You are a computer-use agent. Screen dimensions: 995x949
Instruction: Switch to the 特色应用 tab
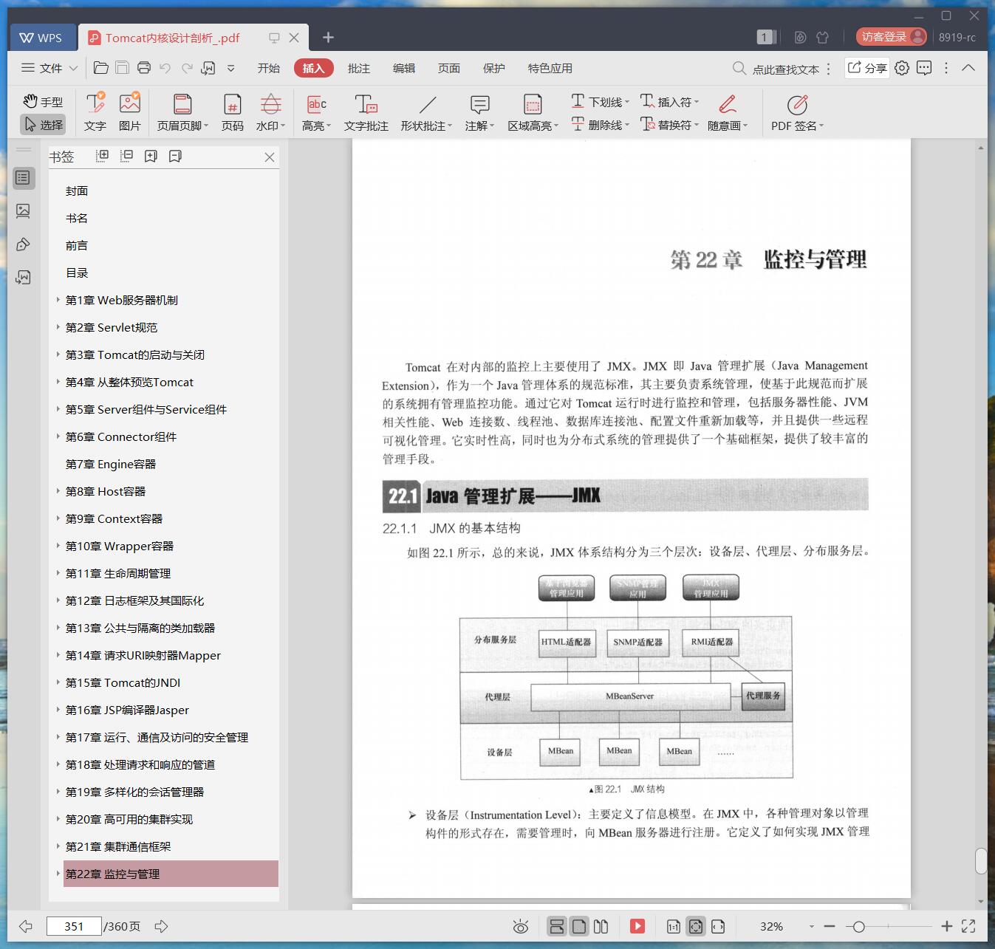[x=550, y=68]
